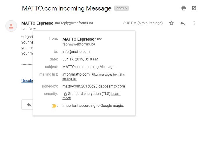
Task: Remove the Inbox label with the x
Action: click(x=126, y=8)
